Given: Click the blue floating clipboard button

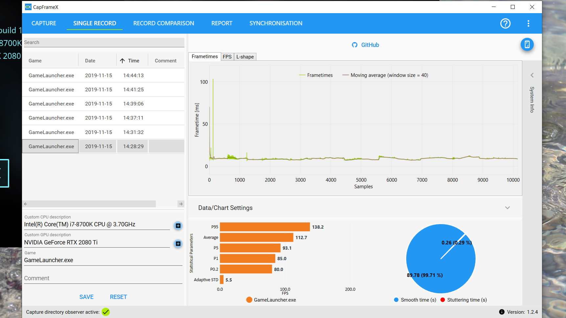Looking at the screenshot, I should [527, 44].
